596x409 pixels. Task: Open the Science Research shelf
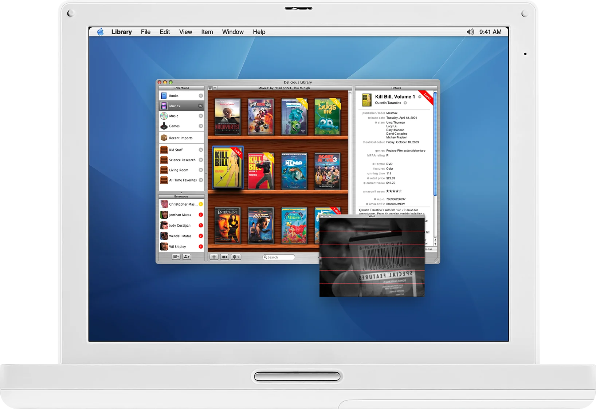(x=181, y=160)
